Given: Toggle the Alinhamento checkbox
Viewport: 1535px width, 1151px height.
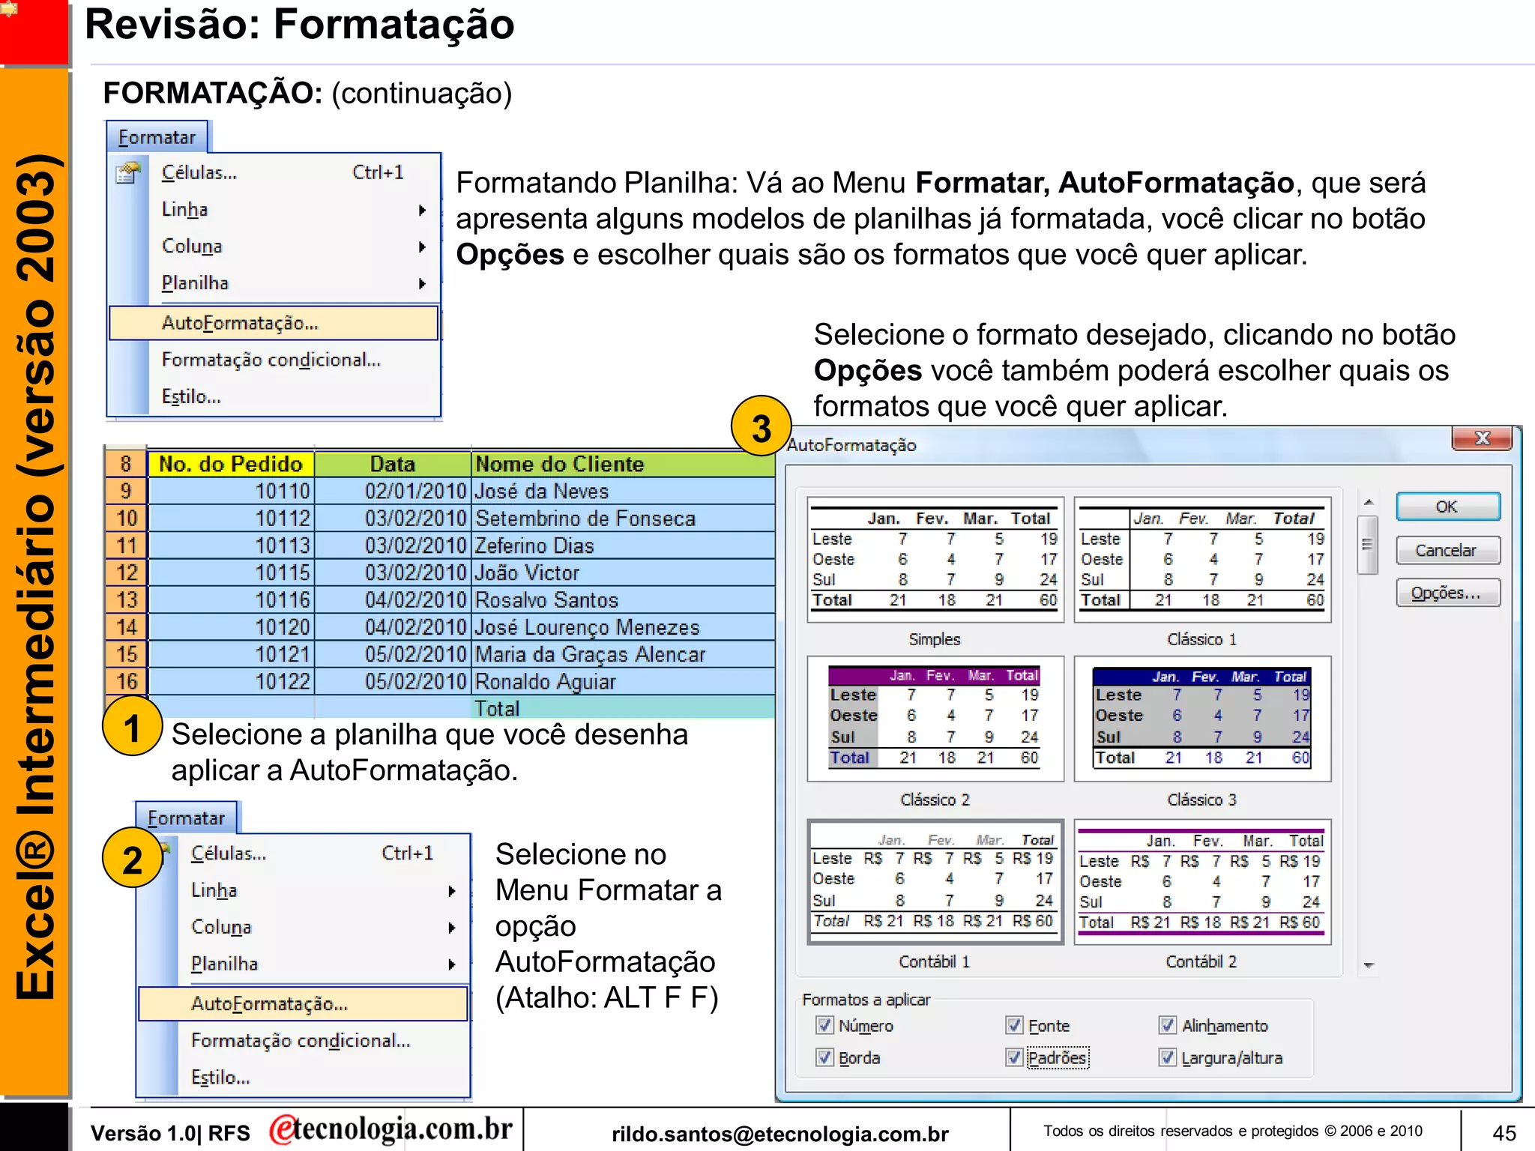Looking at the screenshot, I should point(1168,1025).
